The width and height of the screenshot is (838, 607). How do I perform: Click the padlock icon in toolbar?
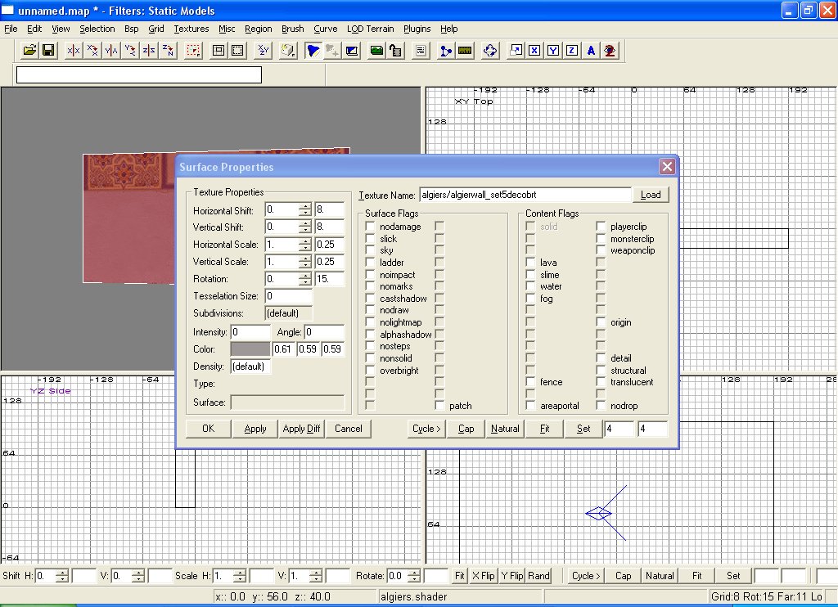(395, 51)
